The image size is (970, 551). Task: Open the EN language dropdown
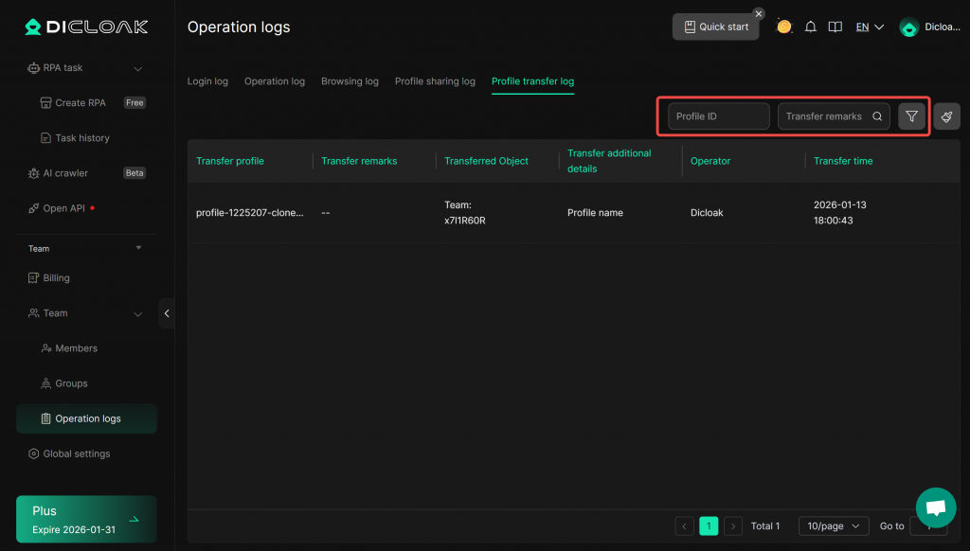[x=869, y=27]
